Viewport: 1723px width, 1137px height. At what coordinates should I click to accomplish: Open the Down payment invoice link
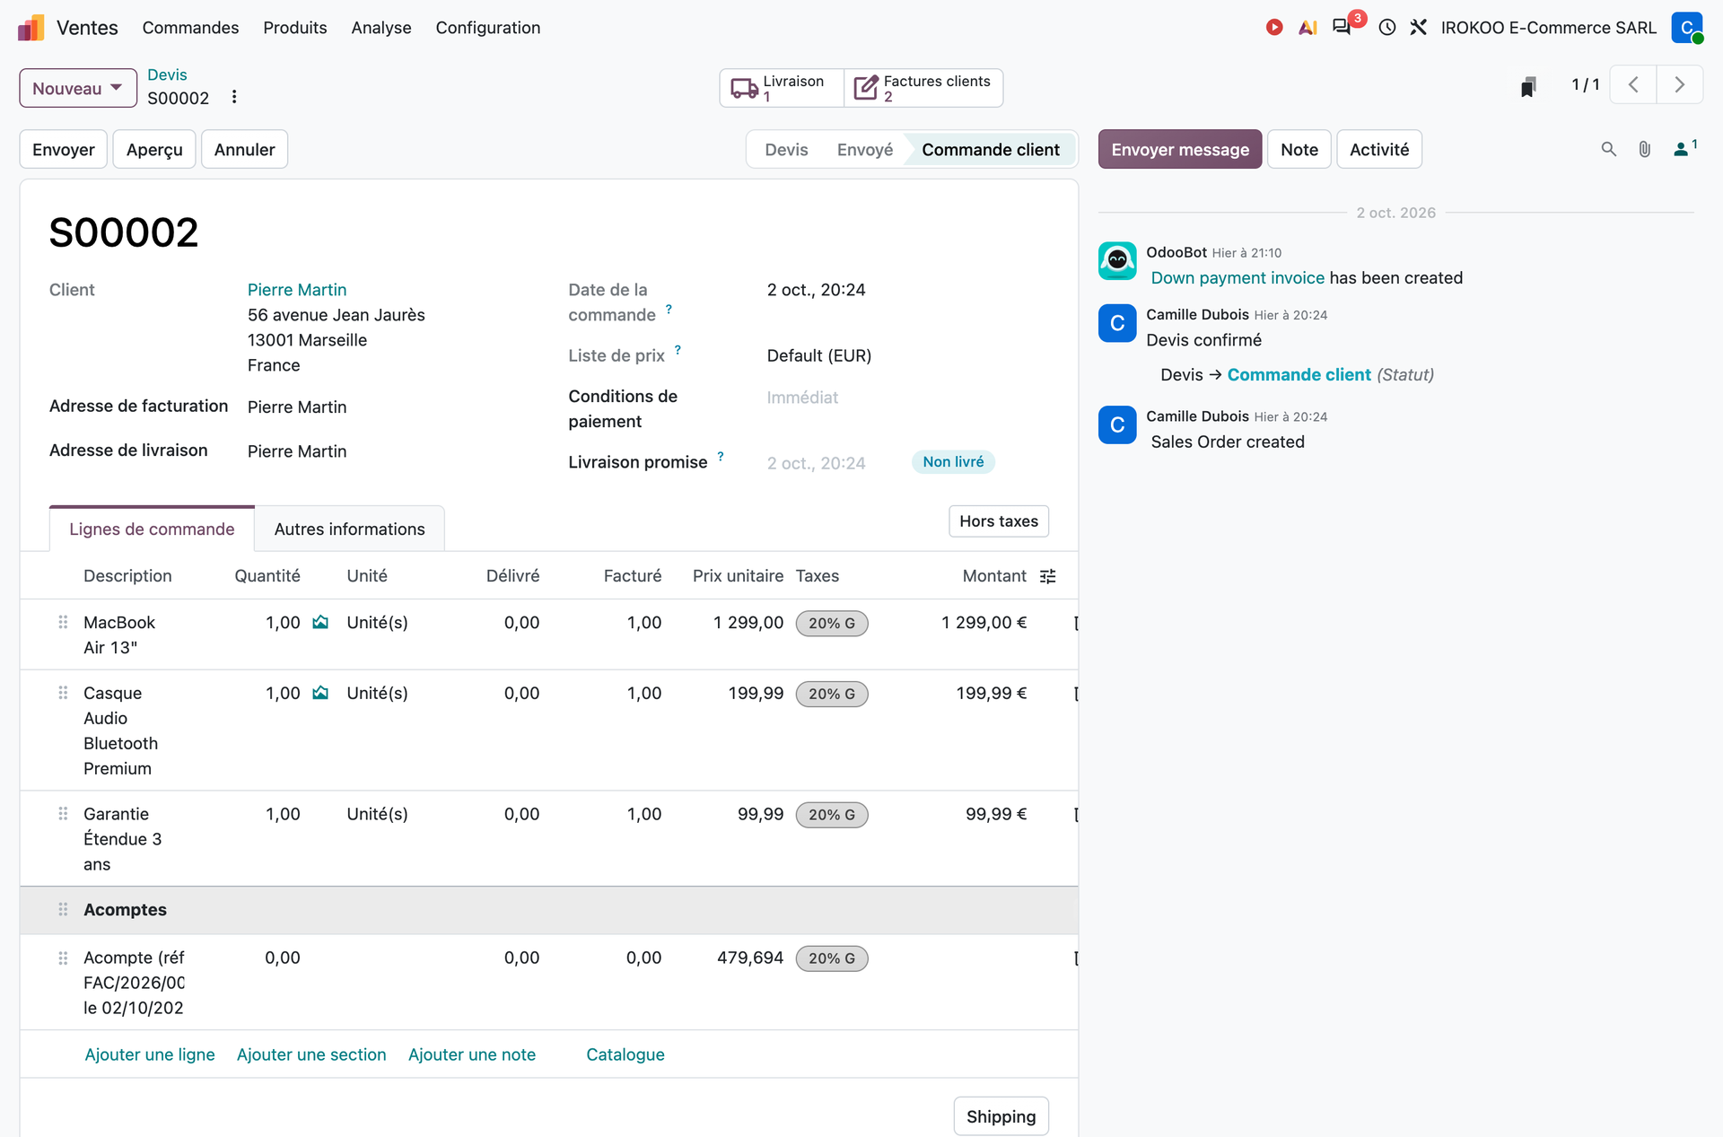(1238, 278)
